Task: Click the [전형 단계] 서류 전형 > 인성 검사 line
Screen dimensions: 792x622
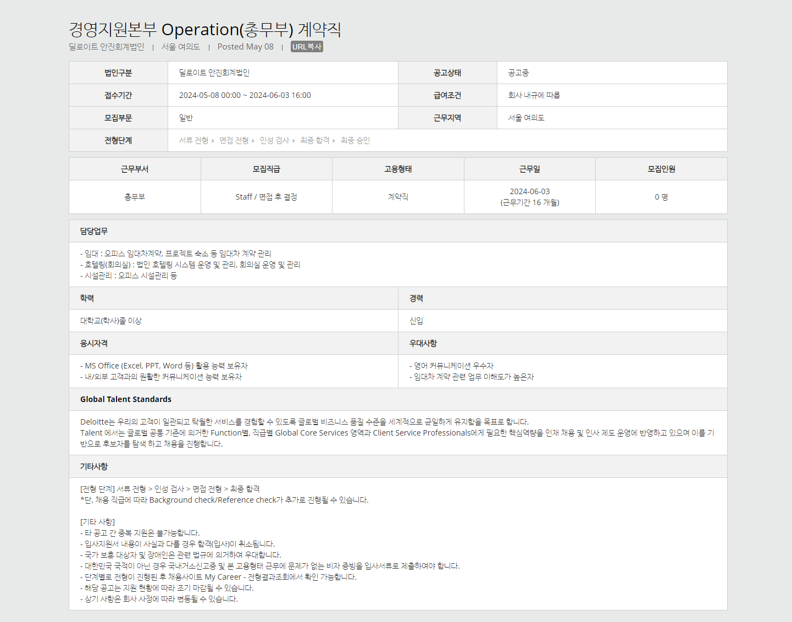Action: [170, 489]
